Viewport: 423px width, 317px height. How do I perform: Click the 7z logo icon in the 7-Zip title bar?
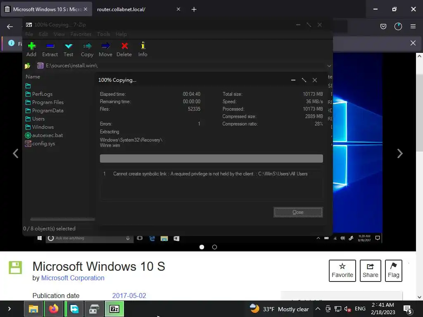(x=29, y=25)
